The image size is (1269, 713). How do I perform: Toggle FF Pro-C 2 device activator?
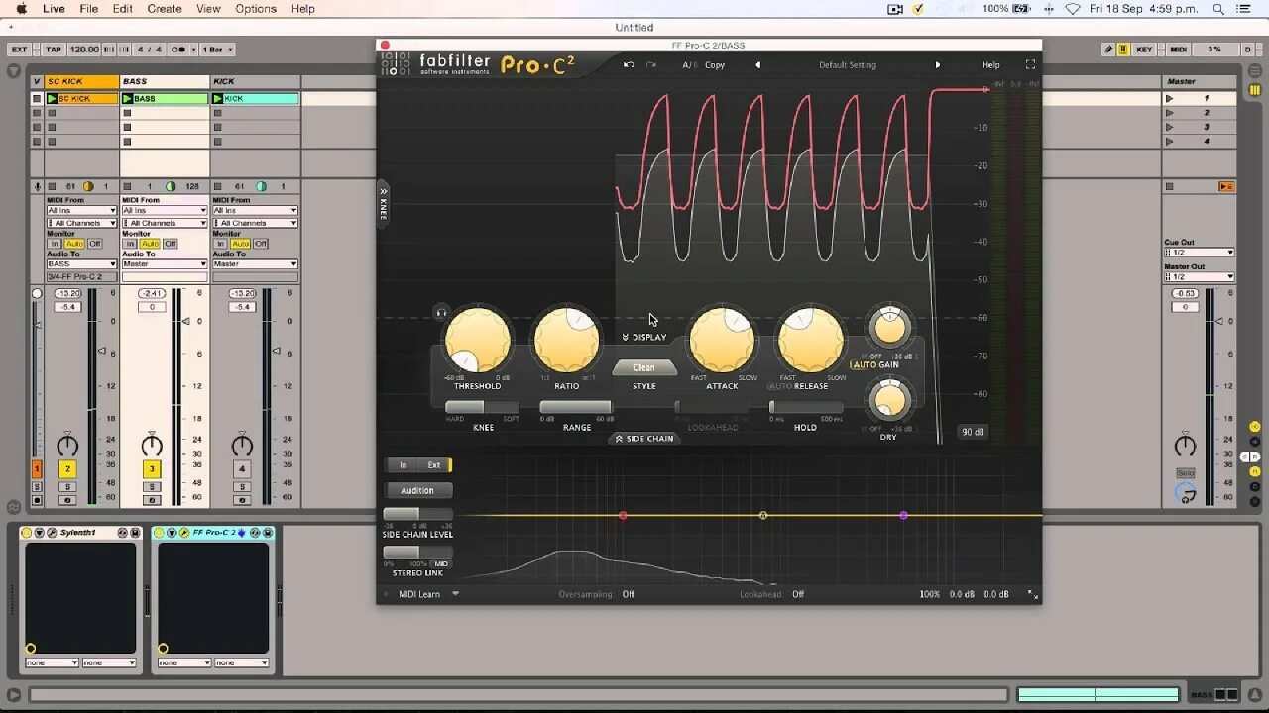pos(160,533)
